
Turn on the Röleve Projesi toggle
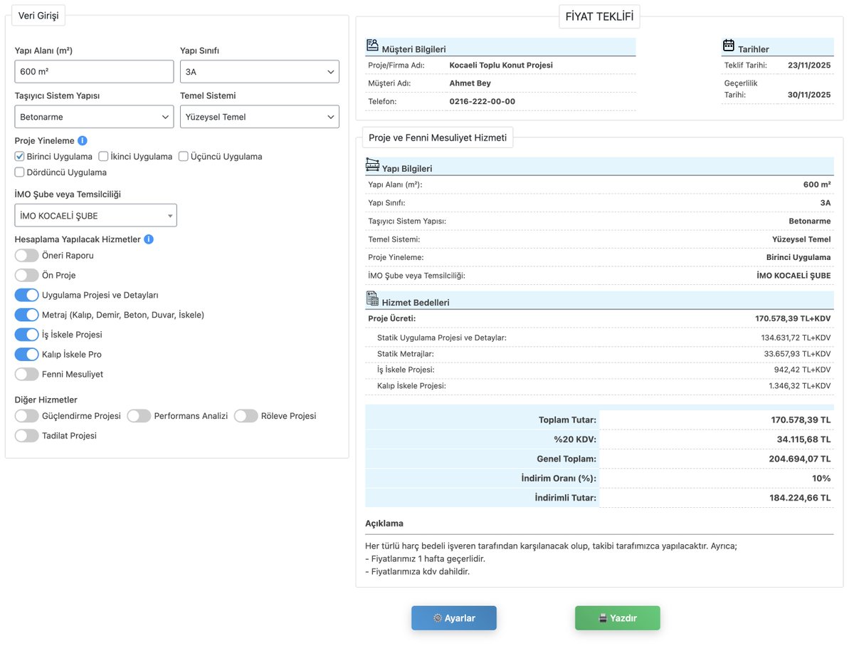tap(246, 416)
